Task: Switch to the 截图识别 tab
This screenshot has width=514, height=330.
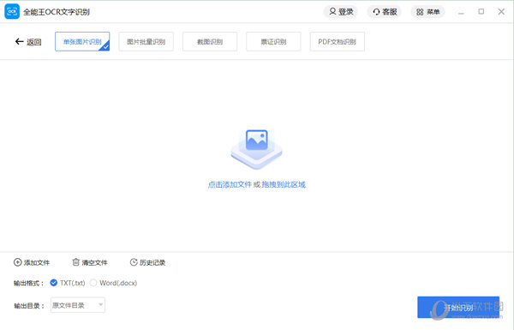Action: pos(210,42)
